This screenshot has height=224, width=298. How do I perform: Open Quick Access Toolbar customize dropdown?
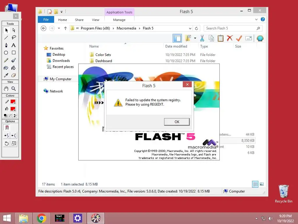[x=62, y=12]
